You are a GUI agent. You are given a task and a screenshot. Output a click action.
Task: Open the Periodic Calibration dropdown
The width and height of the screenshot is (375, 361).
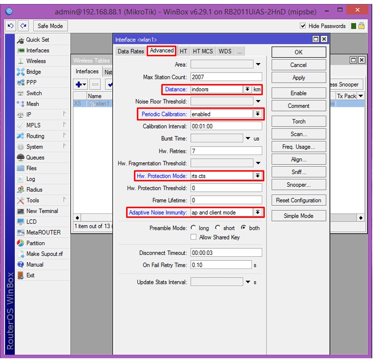click(x=258, y=114)
